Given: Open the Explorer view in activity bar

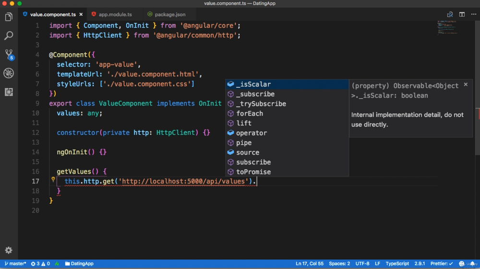Looking at the screenshot, I should 9,17.
